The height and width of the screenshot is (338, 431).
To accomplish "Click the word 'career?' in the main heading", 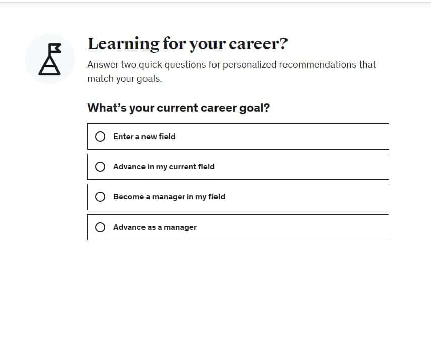I will point(258,44).
